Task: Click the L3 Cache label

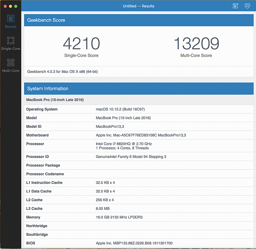Action: (x=34, y=208)
